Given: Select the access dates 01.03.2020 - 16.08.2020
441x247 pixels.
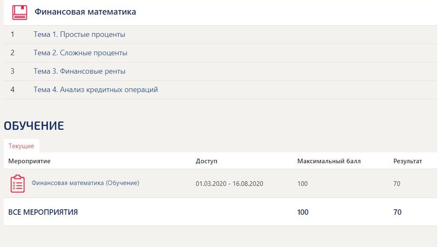Looking at the screenshot, I should tap(229, 184).
